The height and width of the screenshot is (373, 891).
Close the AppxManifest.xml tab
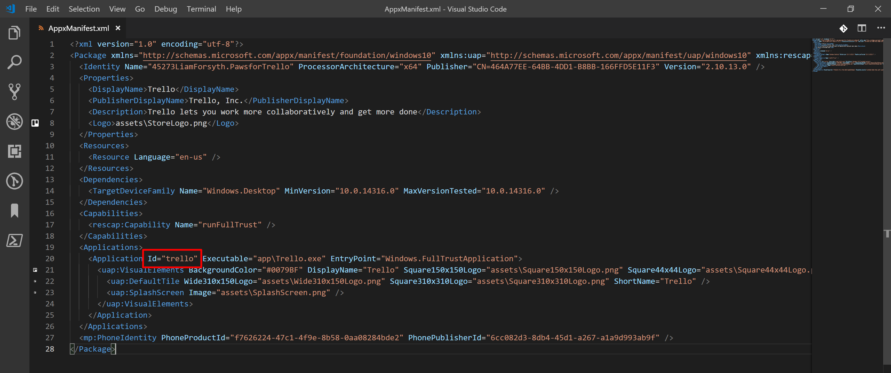[118, 28]
